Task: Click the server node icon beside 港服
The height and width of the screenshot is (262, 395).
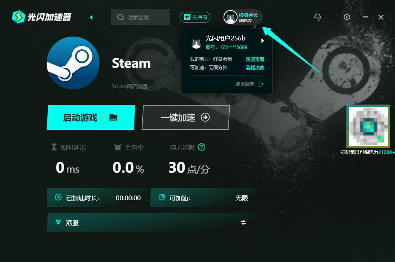Action: (x=58, y=222)
